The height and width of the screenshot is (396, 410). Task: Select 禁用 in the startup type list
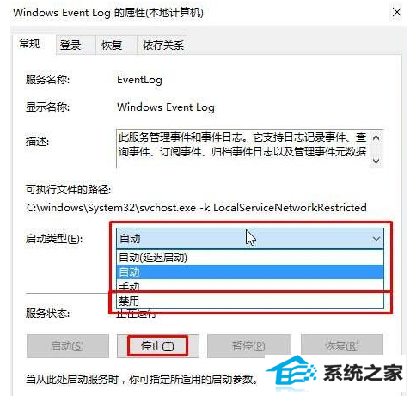tap(250, 301)
